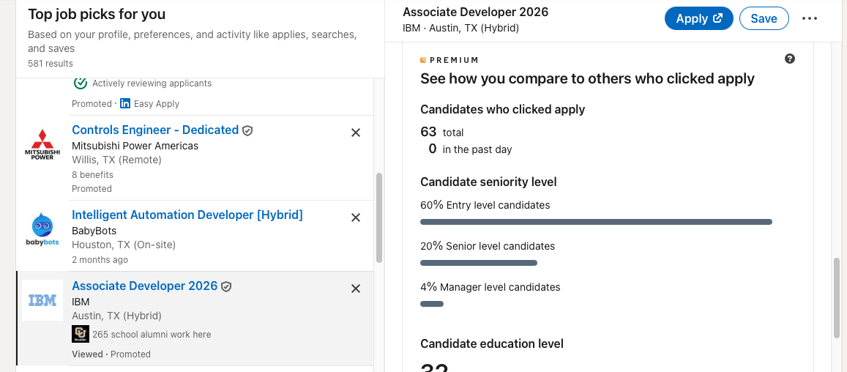Open the three-dot more options menu

[x=810, y=19]
